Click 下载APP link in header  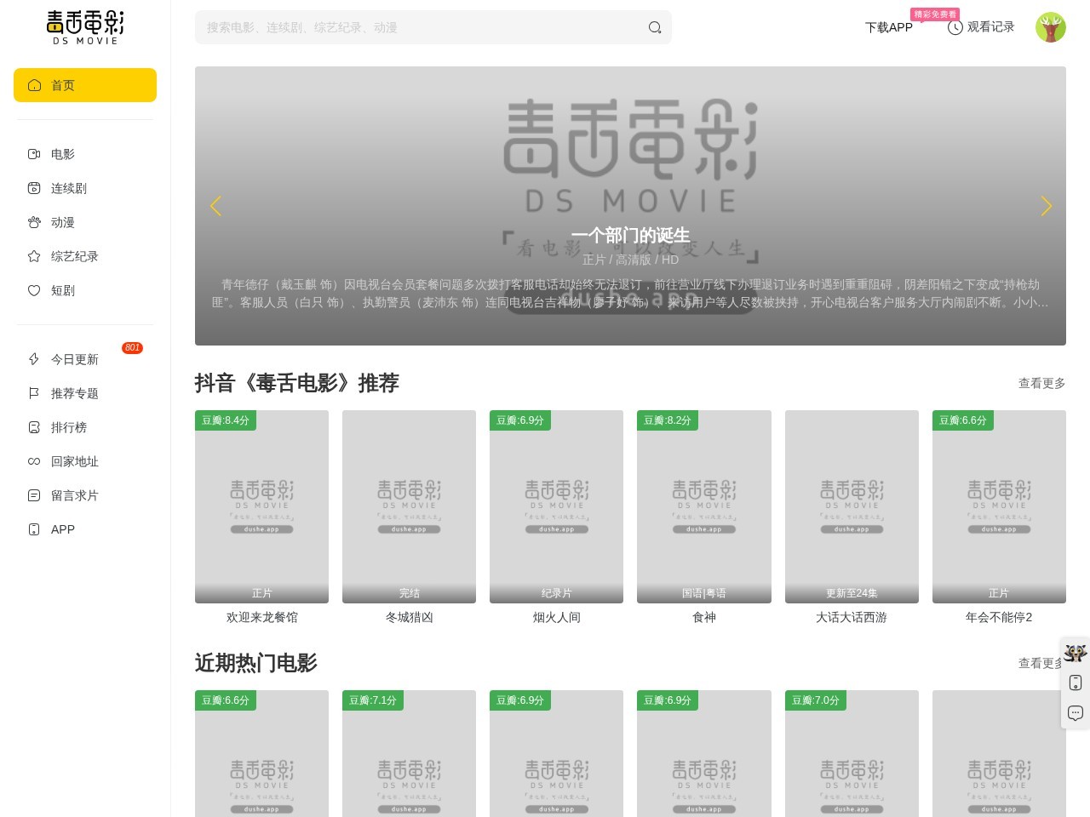[889, 27]
